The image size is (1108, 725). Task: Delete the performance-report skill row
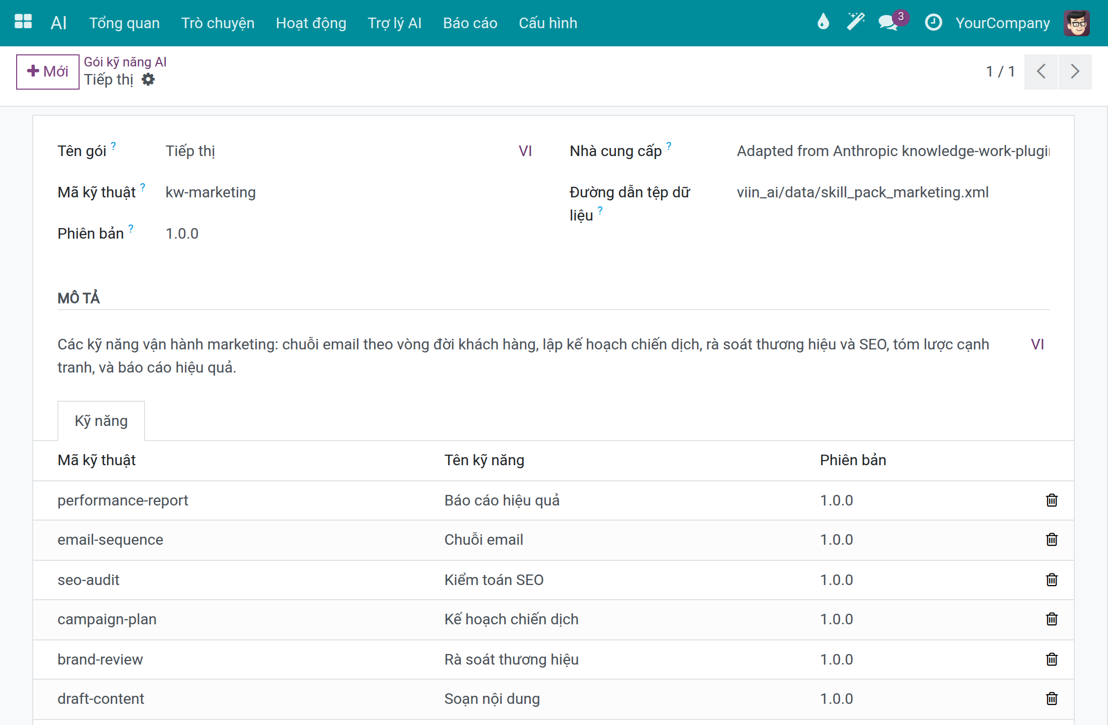[x=1052, y=500]
